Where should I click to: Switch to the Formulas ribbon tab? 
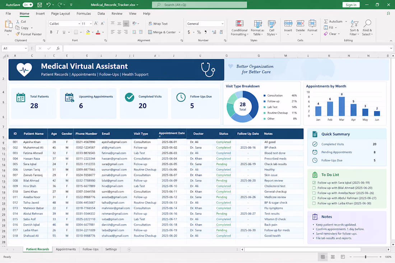coord(84,14)
